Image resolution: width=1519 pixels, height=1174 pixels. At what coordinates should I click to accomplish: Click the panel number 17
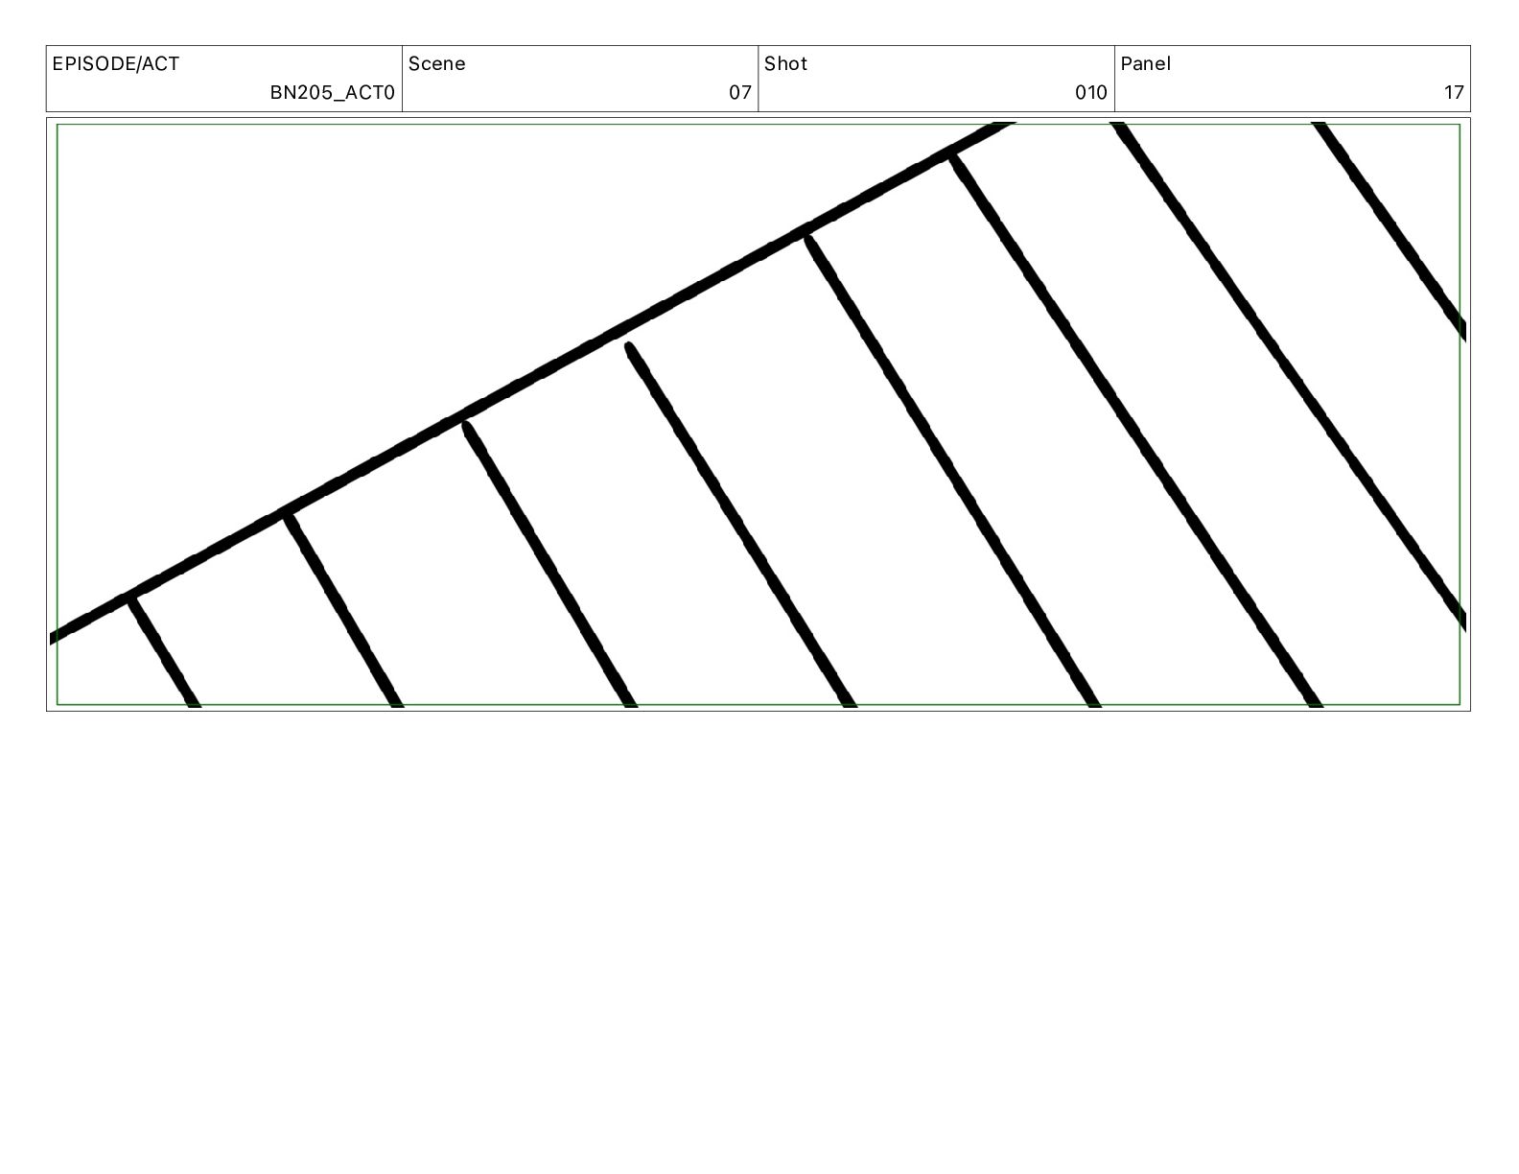(x=1454, y=93)
